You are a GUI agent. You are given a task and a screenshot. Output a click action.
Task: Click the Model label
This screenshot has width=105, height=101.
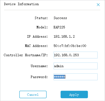(42, 27)
